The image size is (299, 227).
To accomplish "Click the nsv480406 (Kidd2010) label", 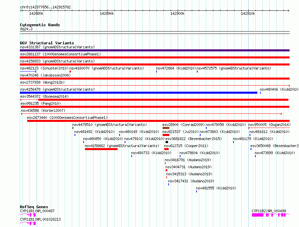I will pyautogui.click(x=280, y=89).
